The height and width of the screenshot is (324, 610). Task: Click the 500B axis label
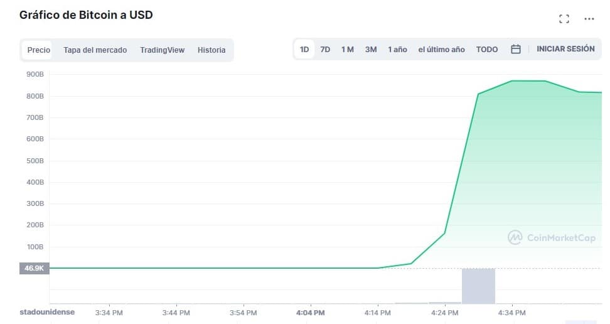pos(35,161)
